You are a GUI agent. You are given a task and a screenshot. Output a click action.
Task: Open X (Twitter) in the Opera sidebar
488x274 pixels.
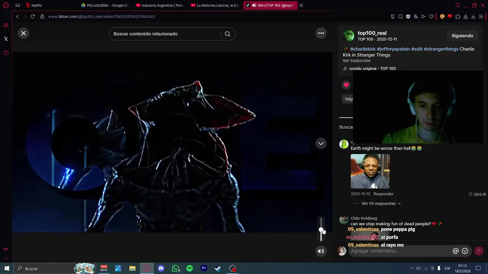click(6, 39)
